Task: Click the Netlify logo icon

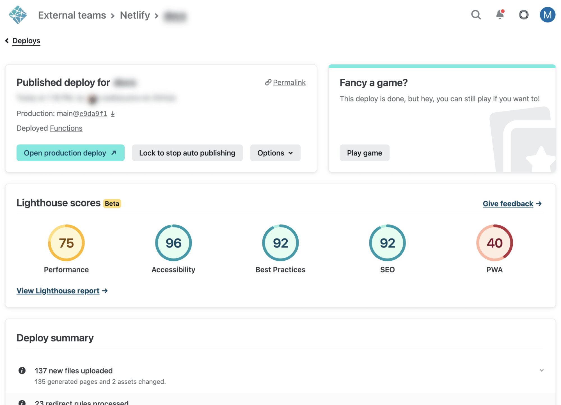Action: tap(18, 15)
